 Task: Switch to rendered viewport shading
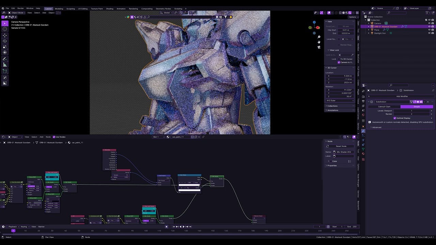[x=350, y=13]
